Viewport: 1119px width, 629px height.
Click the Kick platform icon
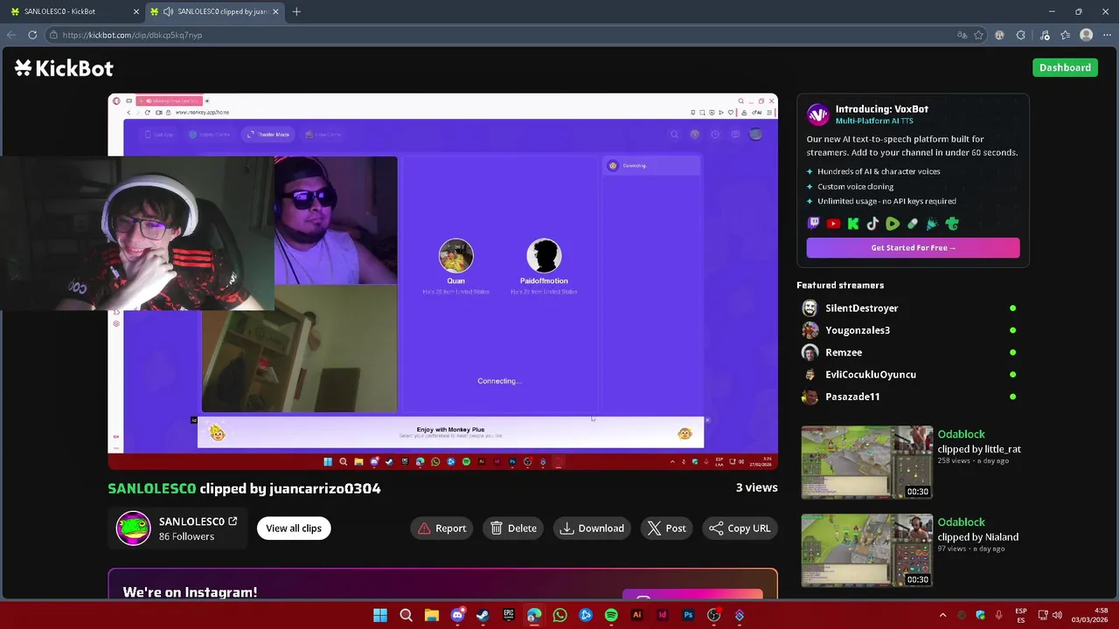(x=853, y=224)
